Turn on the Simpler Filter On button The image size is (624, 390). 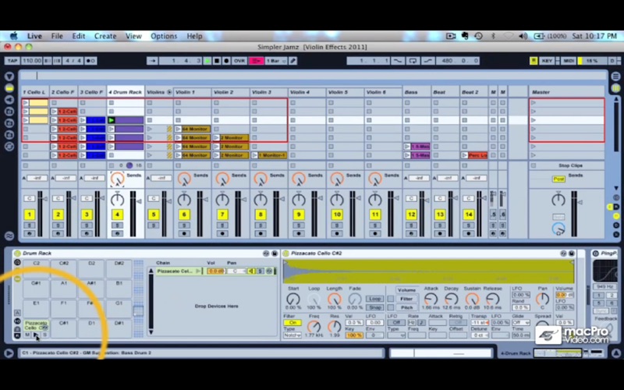[292, 322]
